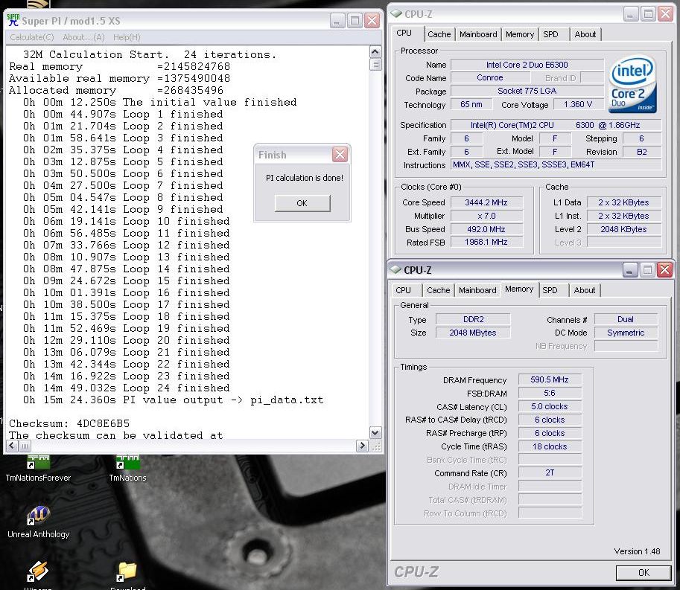The image size is (680, 590).
Task: Click the bottom CPU-Z window title icon
Action: [x=395, y=269]
